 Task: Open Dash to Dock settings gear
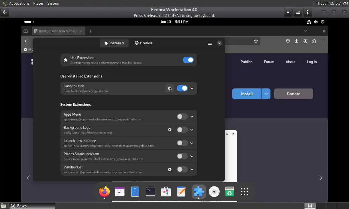point(170,88)
